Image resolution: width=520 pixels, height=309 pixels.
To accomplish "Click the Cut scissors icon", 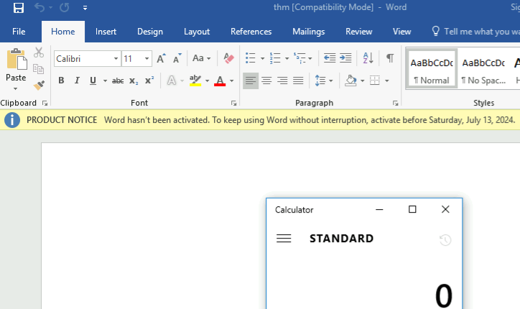I will 39,53.
